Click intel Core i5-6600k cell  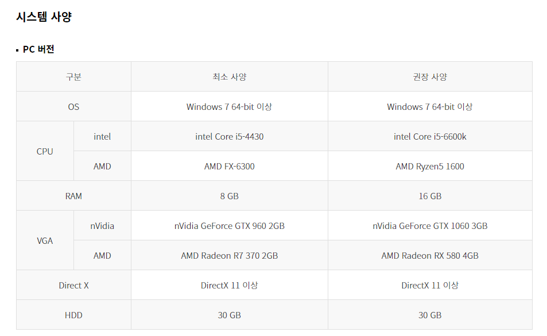[x=430, y=136]
